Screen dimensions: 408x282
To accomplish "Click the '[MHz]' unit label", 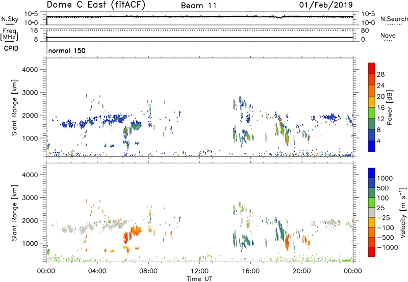I will [x=9, y=37].
